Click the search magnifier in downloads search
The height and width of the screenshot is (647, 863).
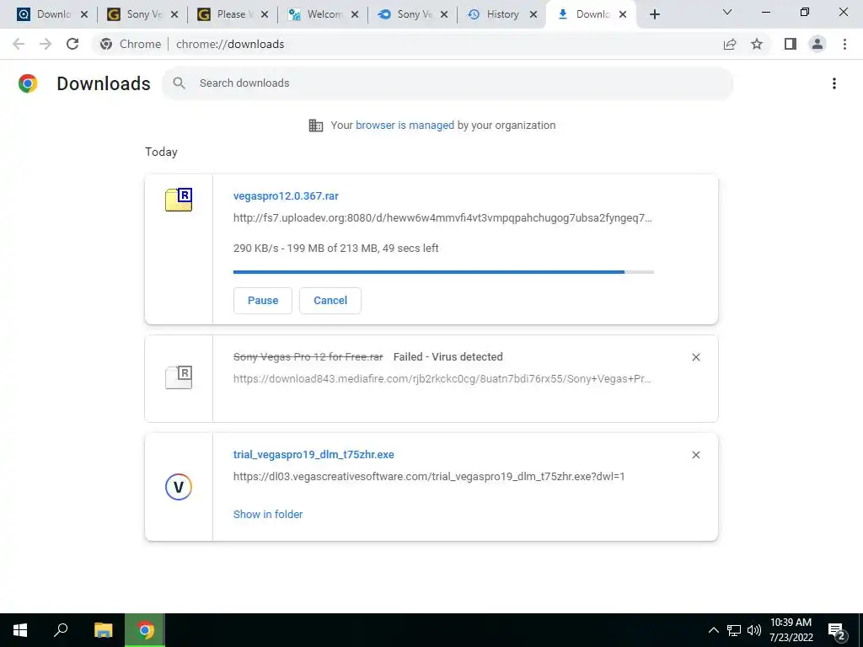pyautogui.click(x=179, y=83)
